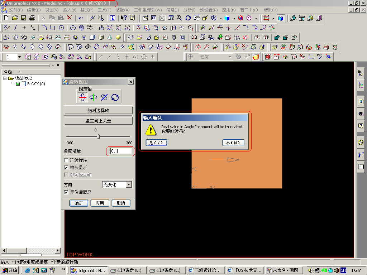Open the 任何 selection filter dropdown
The image size is (367, 275).
230,57
